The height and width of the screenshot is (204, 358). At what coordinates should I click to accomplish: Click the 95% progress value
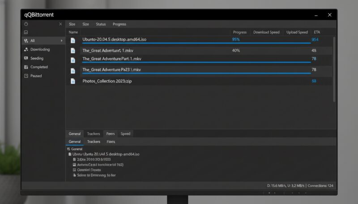(236, 39)
